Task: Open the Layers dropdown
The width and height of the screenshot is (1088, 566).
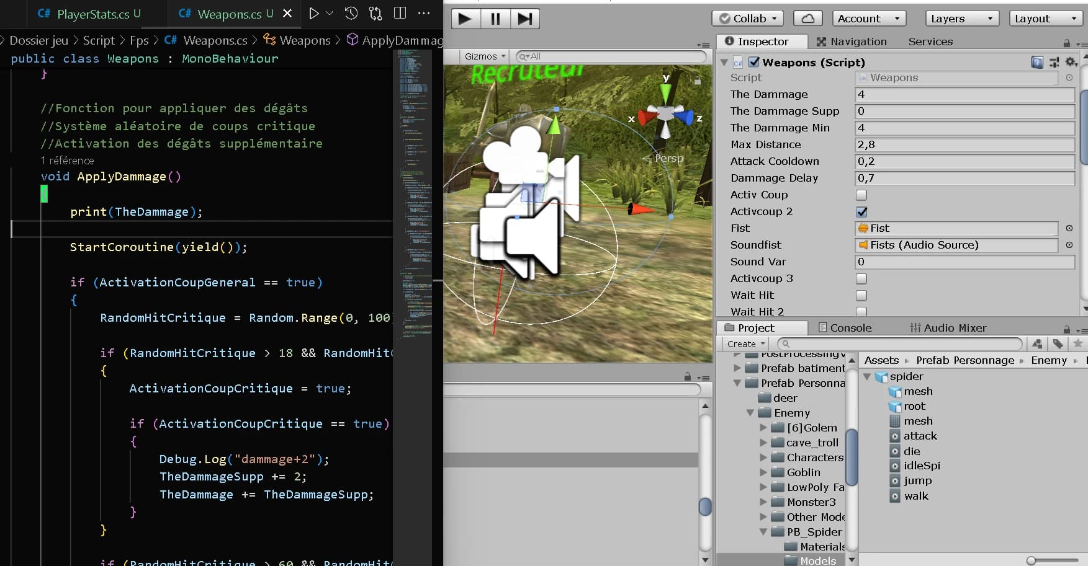Action: pos(962,19)
